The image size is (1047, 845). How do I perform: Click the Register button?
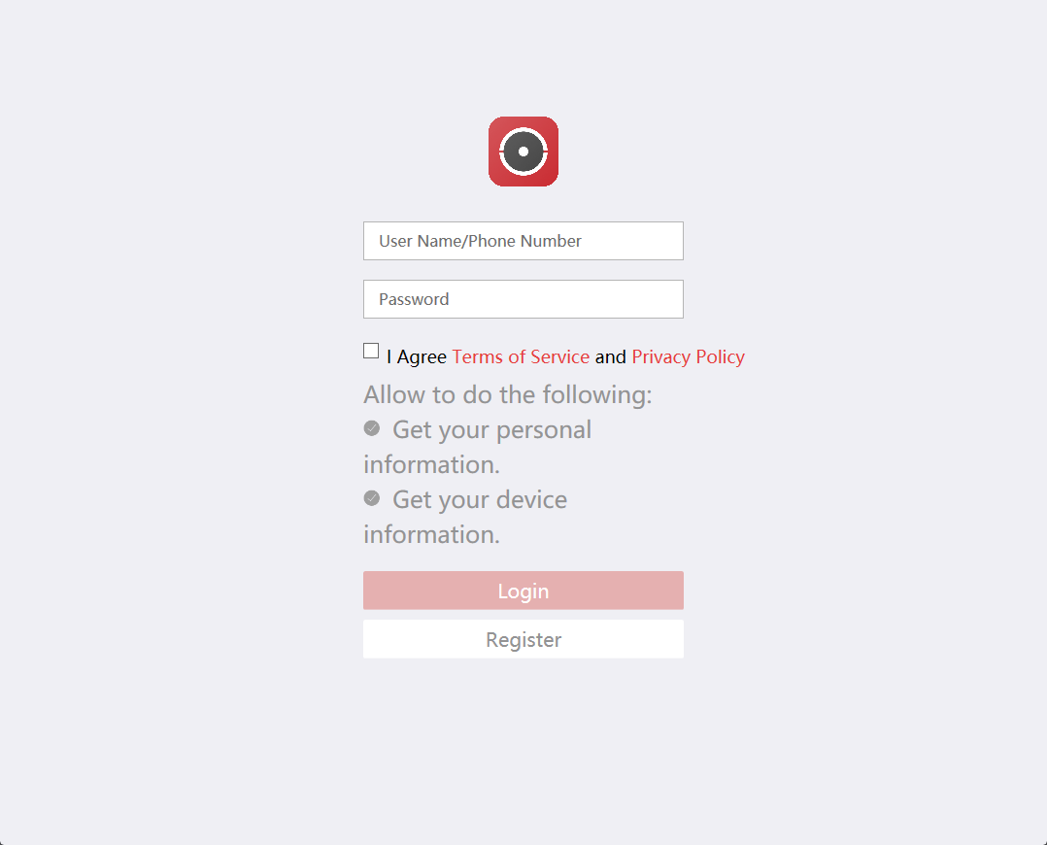[523, 638]
